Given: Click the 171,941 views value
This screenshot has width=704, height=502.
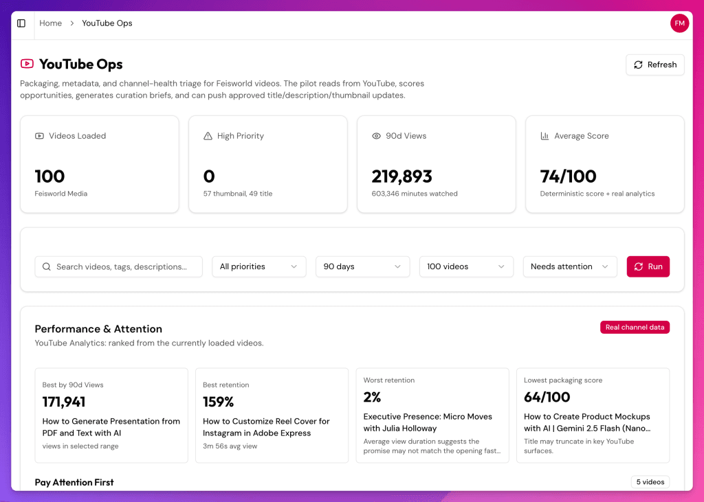Looking at the screenshot, I should point(64,402).
